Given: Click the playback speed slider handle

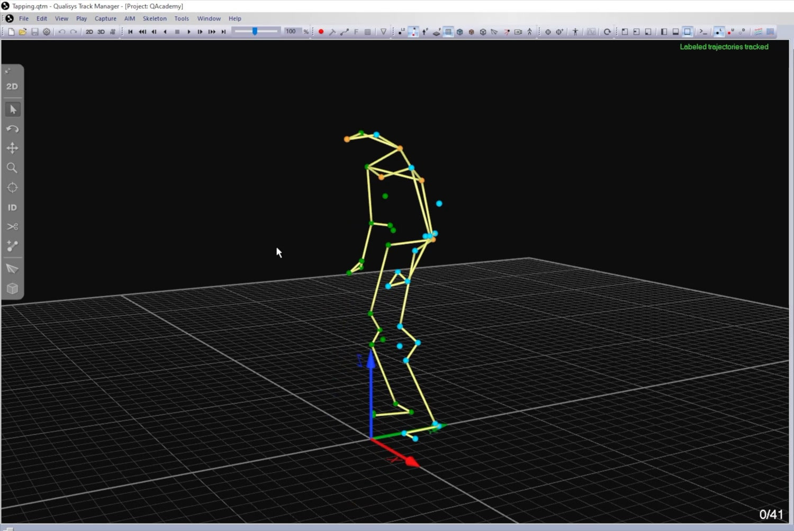Looking at the screenshot, I should [255, 31].
